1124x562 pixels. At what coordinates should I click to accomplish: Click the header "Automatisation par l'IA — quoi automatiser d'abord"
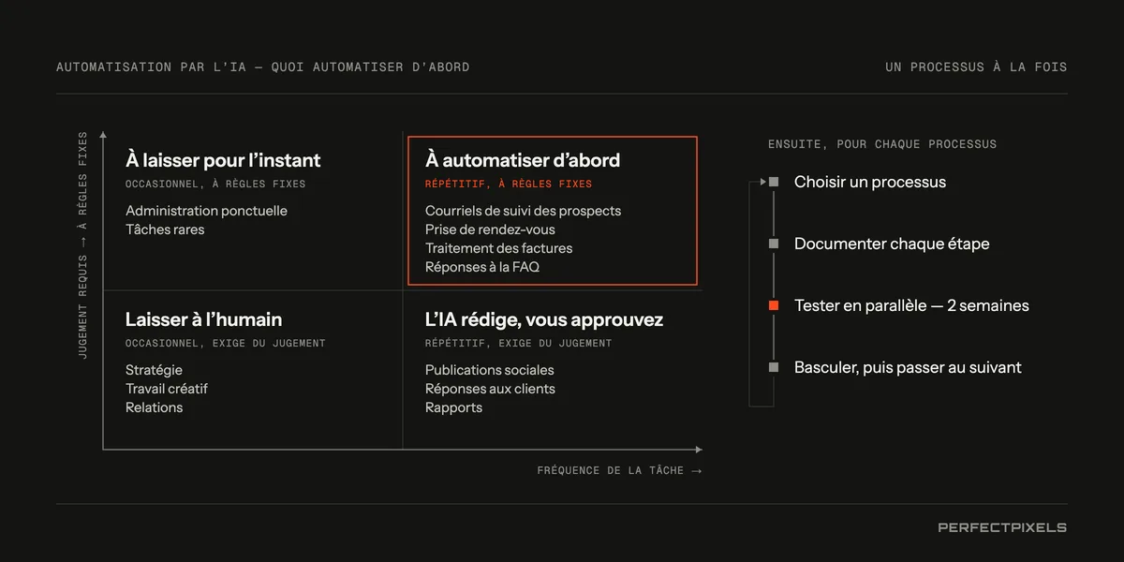click(263, 67)
